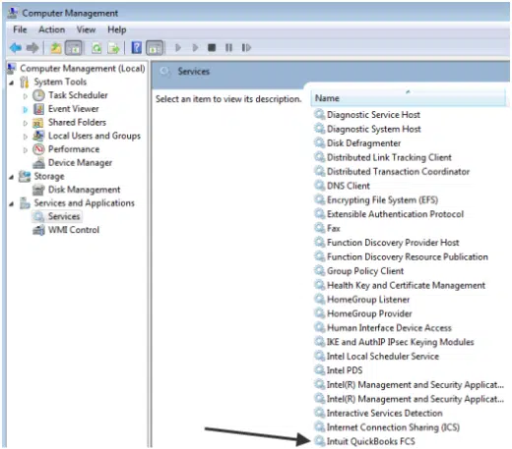Click the Refresh toolbar icon

tap(96, 48)
